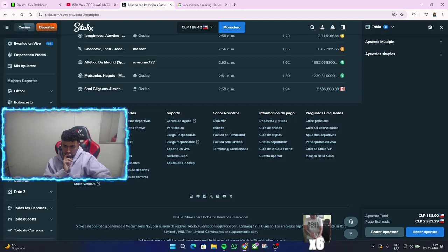Open browser extensions puzzle icon
Screen dimensions: 448x252
[x=414, y=15]
